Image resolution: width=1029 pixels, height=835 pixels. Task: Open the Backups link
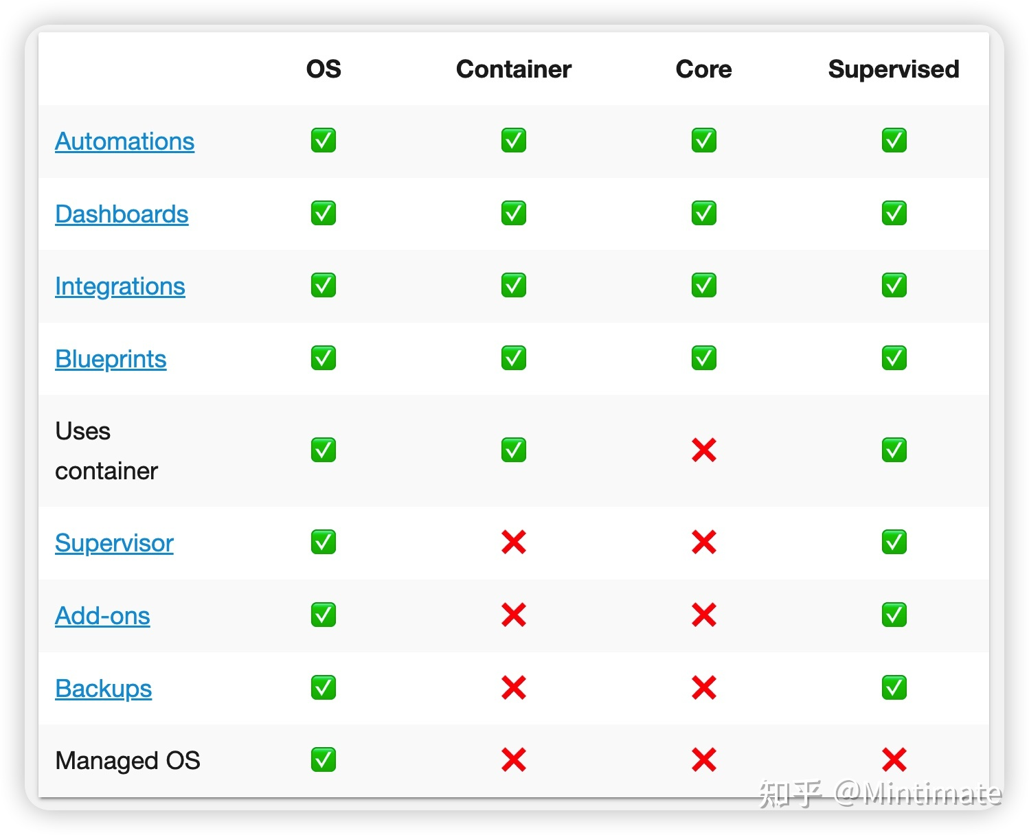click(103, 689)
